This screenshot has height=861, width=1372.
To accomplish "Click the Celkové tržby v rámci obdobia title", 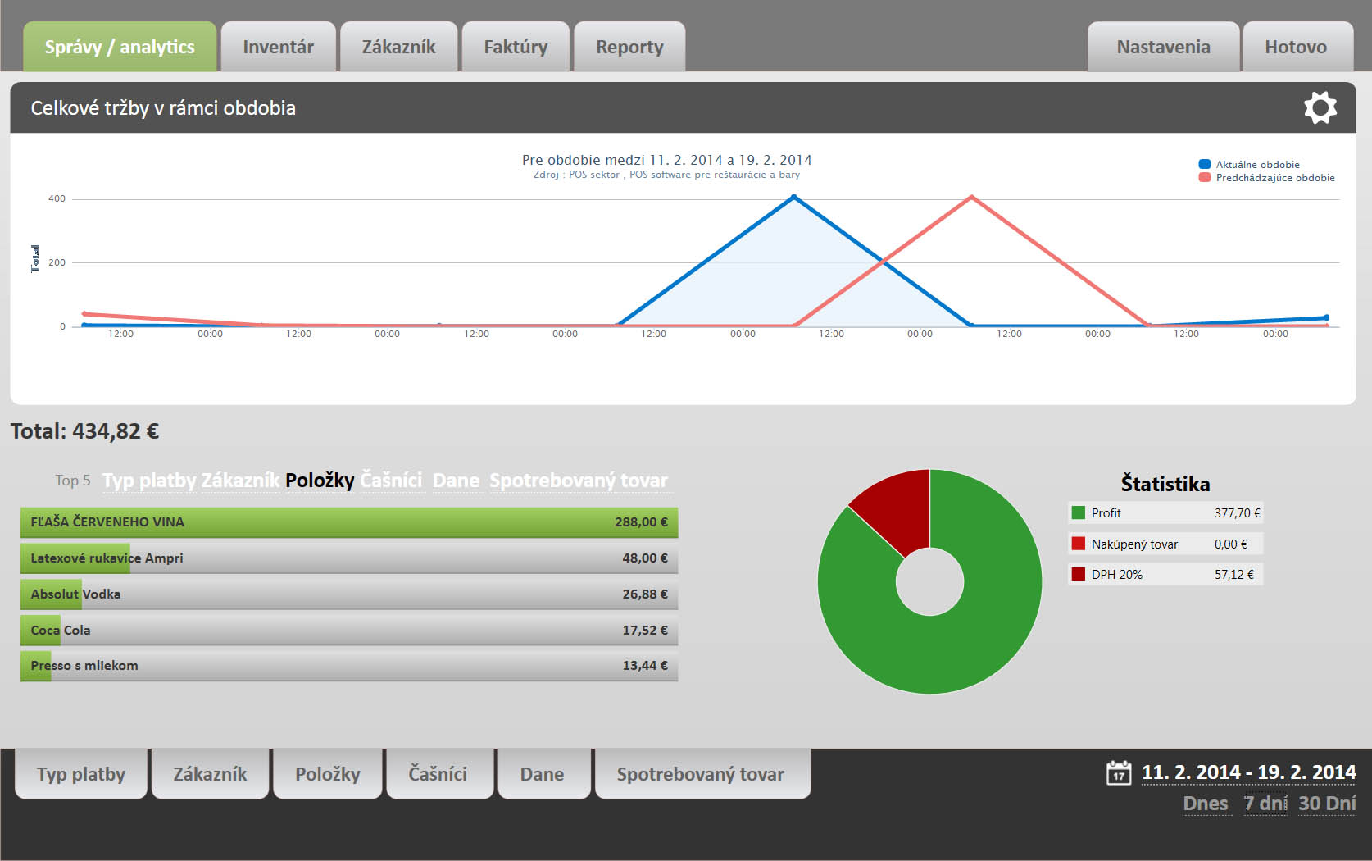I will 163,108.
